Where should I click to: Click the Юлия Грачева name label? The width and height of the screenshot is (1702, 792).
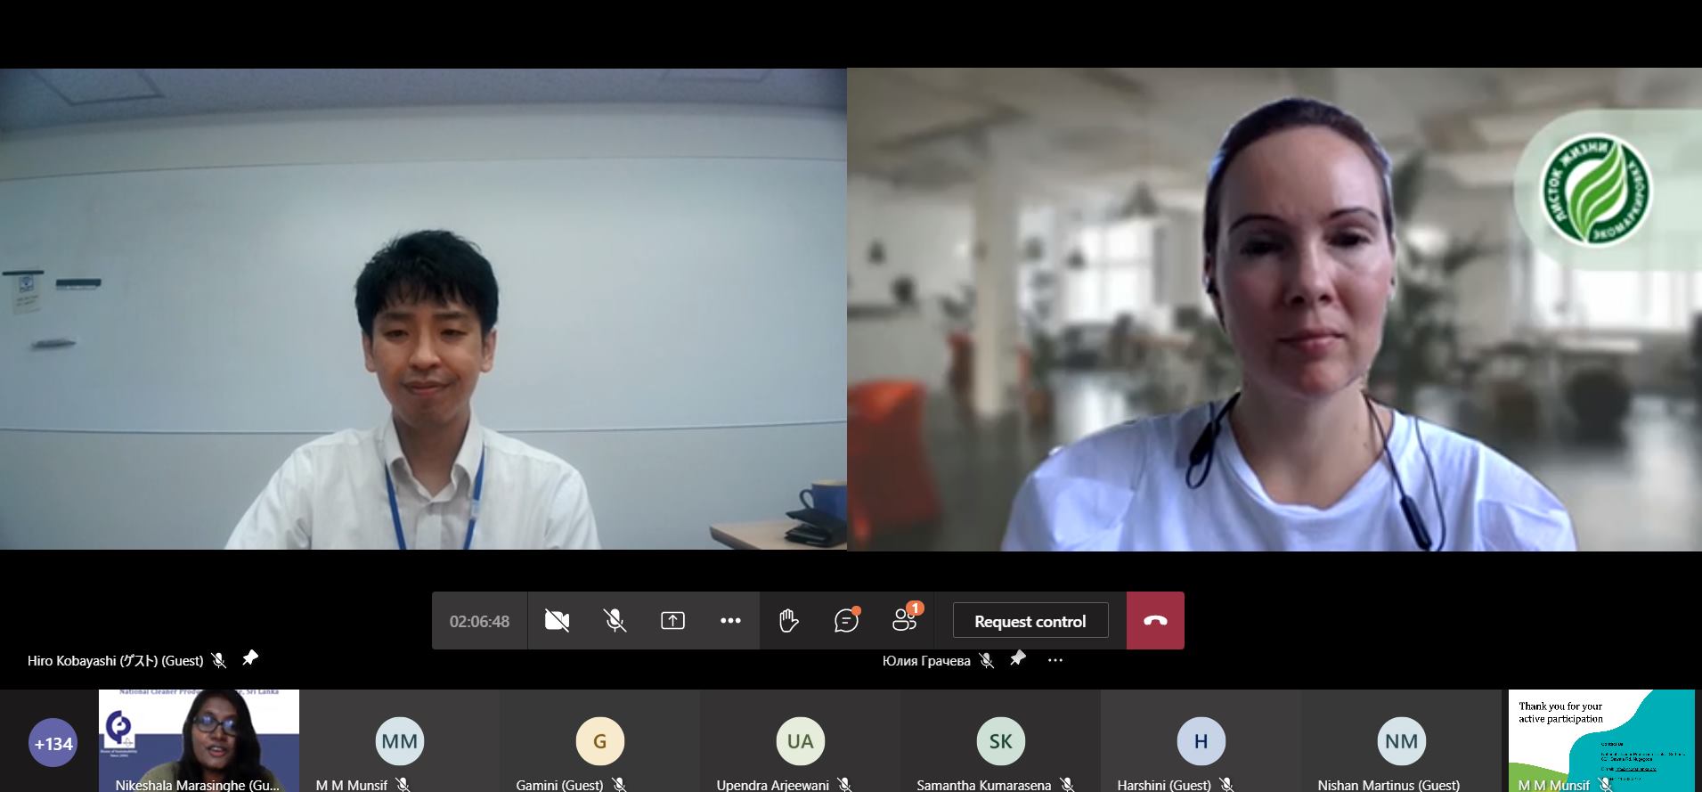[x=926, y=661]
